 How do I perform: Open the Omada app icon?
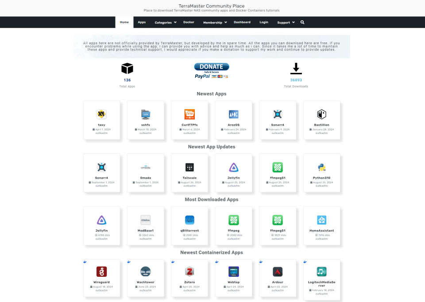[146, 167]
